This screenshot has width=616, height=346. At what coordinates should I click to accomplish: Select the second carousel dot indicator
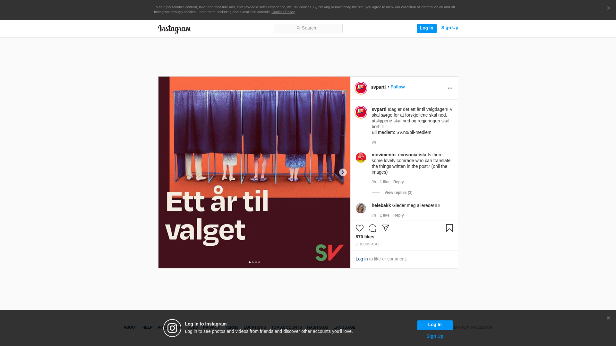click(x=253, y=262)
